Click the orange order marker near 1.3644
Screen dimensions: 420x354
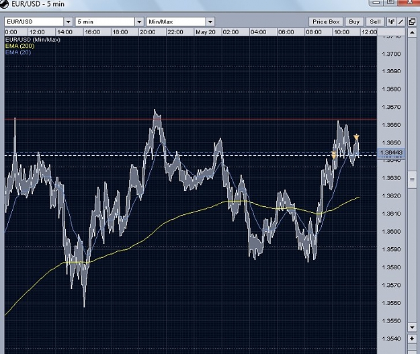click(334, 154)
